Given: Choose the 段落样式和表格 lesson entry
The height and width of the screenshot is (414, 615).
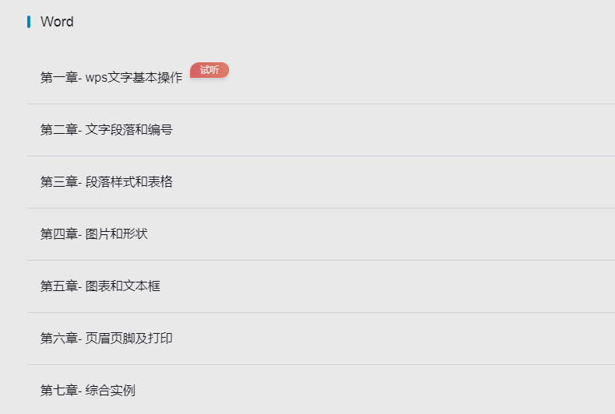Looking at the screenshot, I should pos(129,182).
